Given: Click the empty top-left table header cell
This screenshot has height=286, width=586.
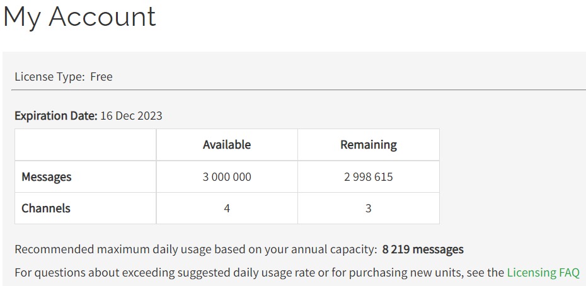Looking at the screenshot, I should (85, 145).
